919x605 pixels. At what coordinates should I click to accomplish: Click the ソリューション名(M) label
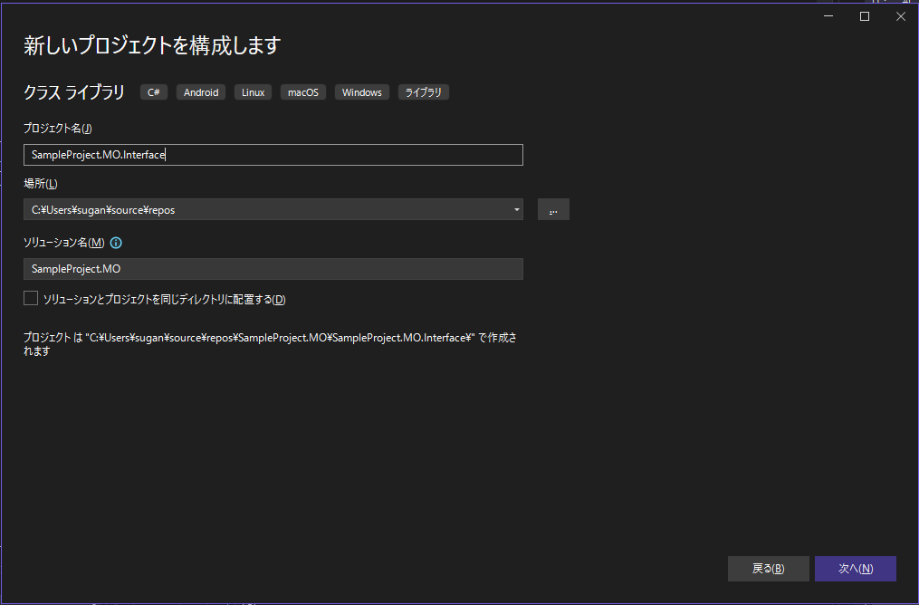(64, 242)
